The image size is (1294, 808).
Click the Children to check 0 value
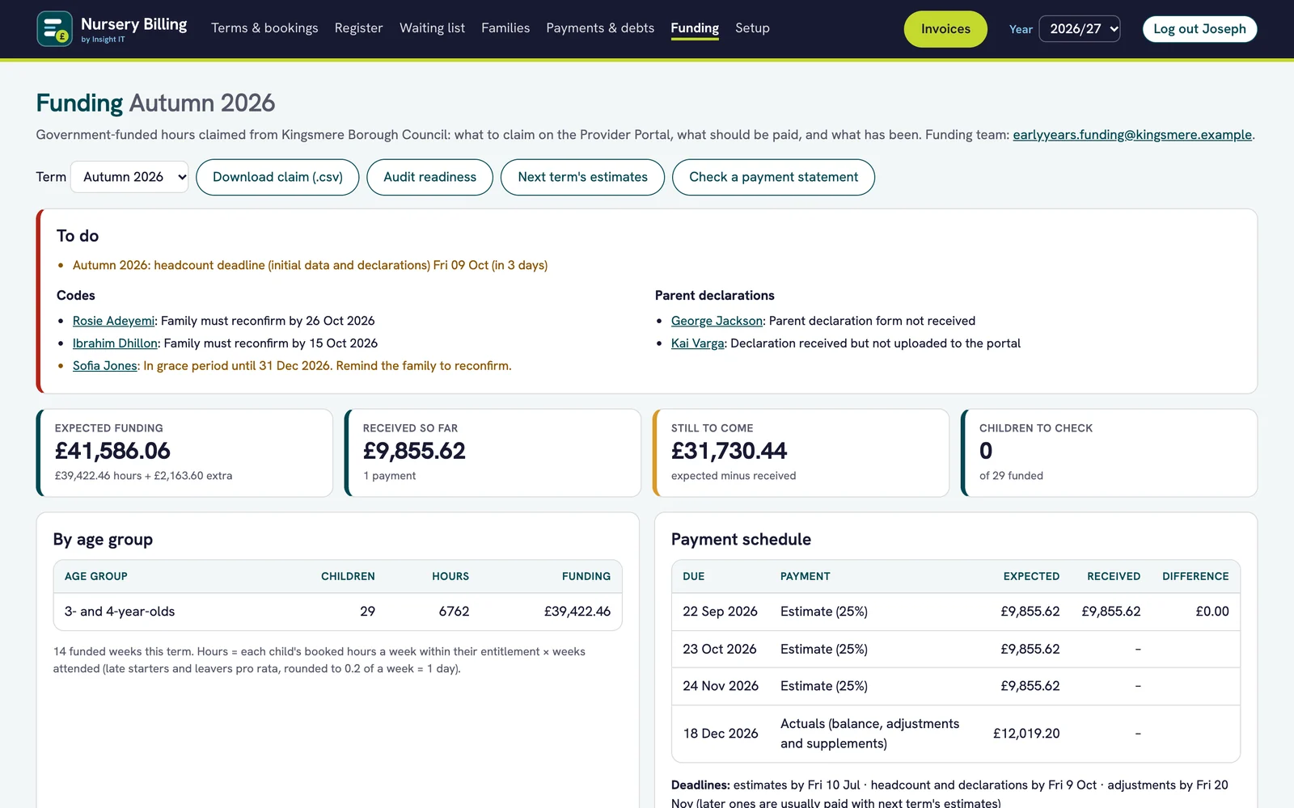[x=986, y=451]
